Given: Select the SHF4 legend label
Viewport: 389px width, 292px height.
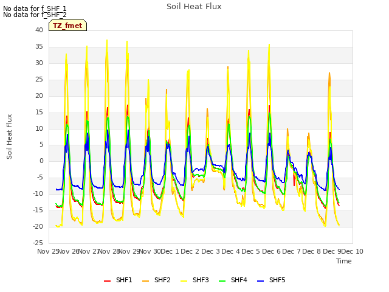Looking at the screenshot, I should (x=239, y=280).
